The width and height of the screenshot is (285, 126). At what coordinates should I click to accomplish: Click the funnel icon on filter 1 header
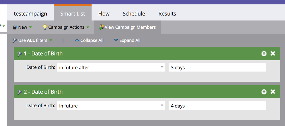click(20, 54)
